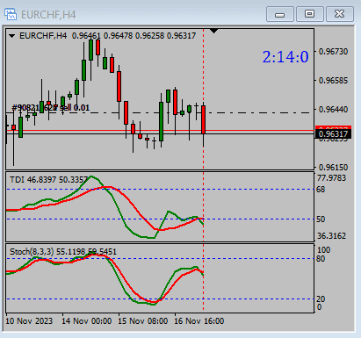Click the TDI 46.8397 50.3357 indicator label

click(x=48, y=179)
